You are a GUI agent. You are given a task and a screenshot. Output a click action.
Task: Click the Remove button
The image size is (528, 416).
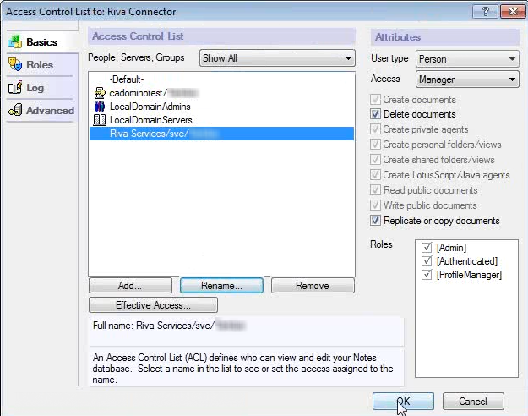313,286
